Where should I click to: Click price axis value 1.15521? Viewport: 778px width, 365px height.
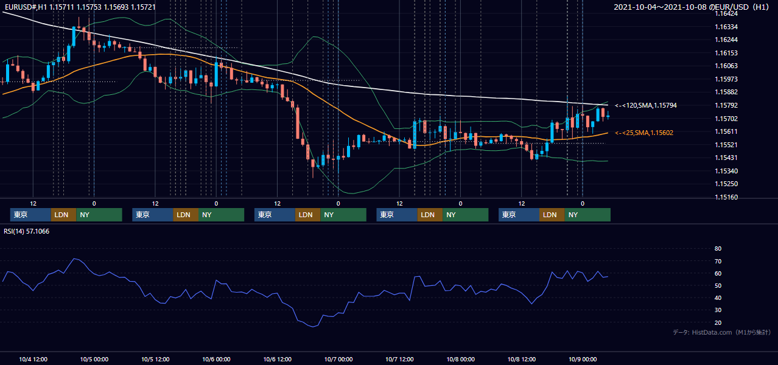(x=726, y=145)
